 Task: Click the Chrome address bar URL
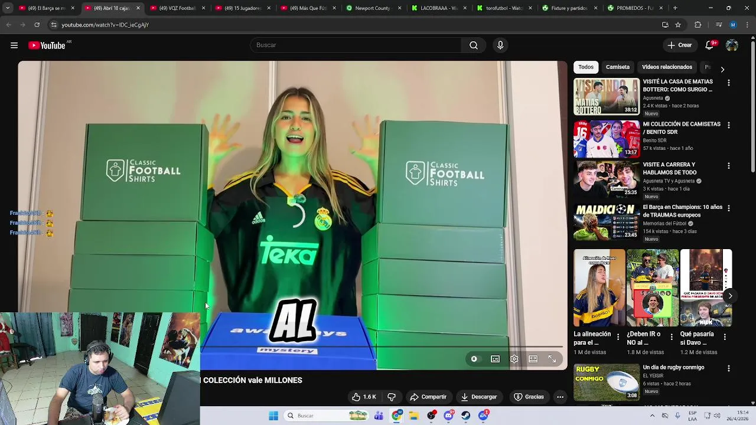pos(105,25)
